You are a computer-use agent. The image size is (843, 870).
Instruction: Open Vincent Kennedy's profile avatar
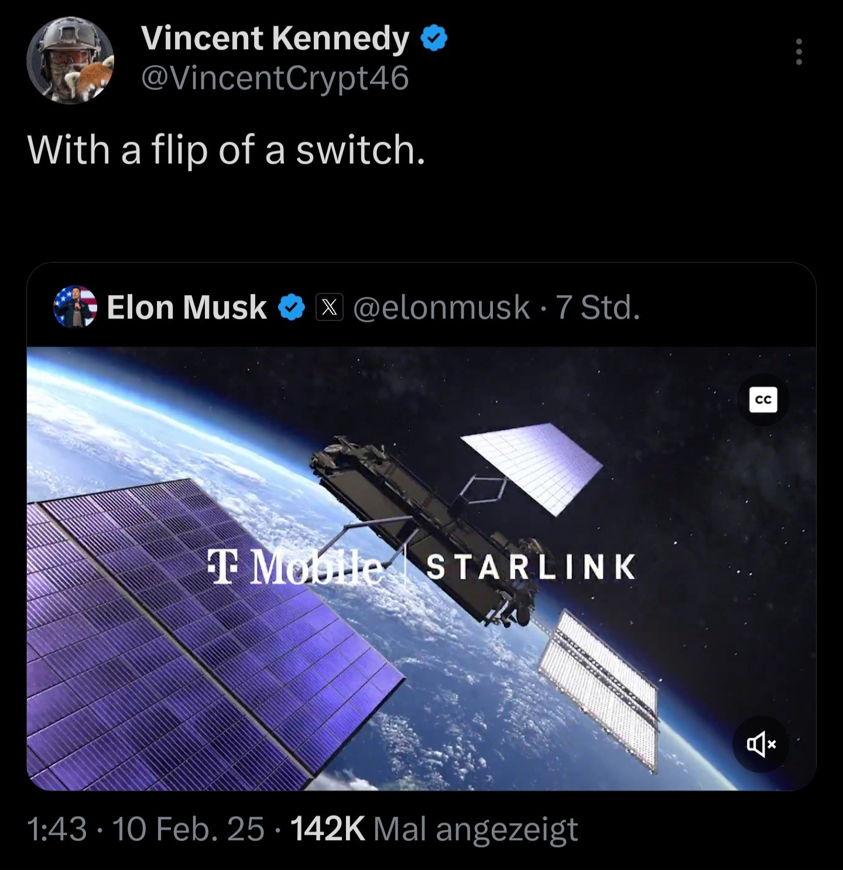point(70,60)
